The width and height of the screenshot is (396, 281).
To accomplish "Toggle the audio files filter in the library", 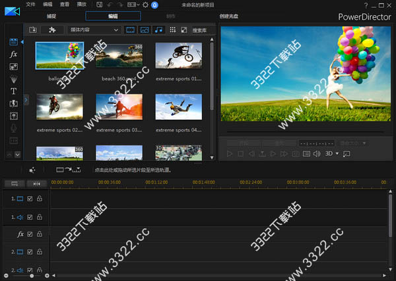I will [158, 30].
